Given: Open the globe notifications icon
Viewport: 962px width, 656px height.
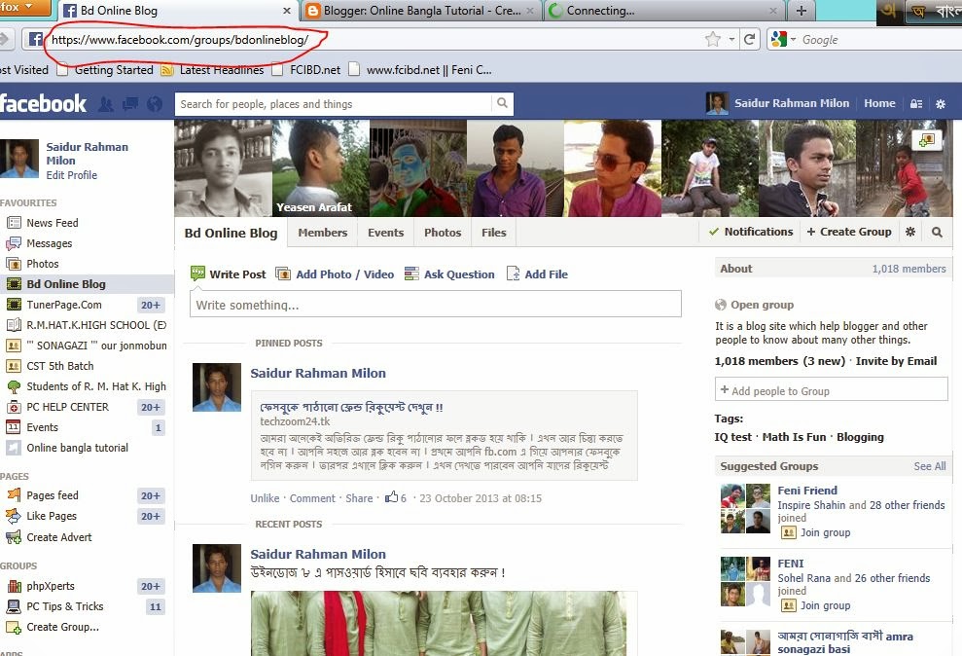Looking at the screenshot, I should click(x=155, y=104).
